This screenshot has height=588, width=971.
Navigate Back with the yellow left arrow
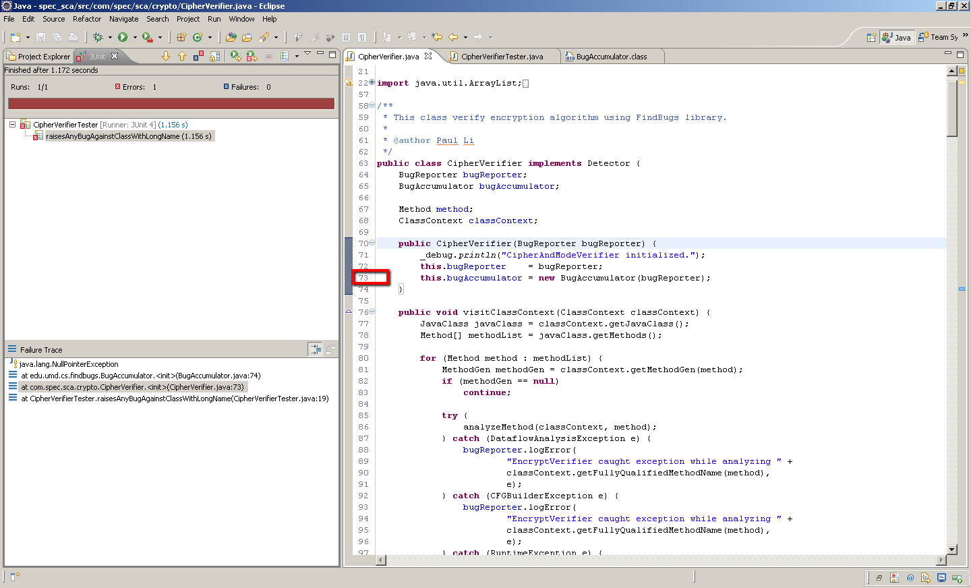click(453, 37)
